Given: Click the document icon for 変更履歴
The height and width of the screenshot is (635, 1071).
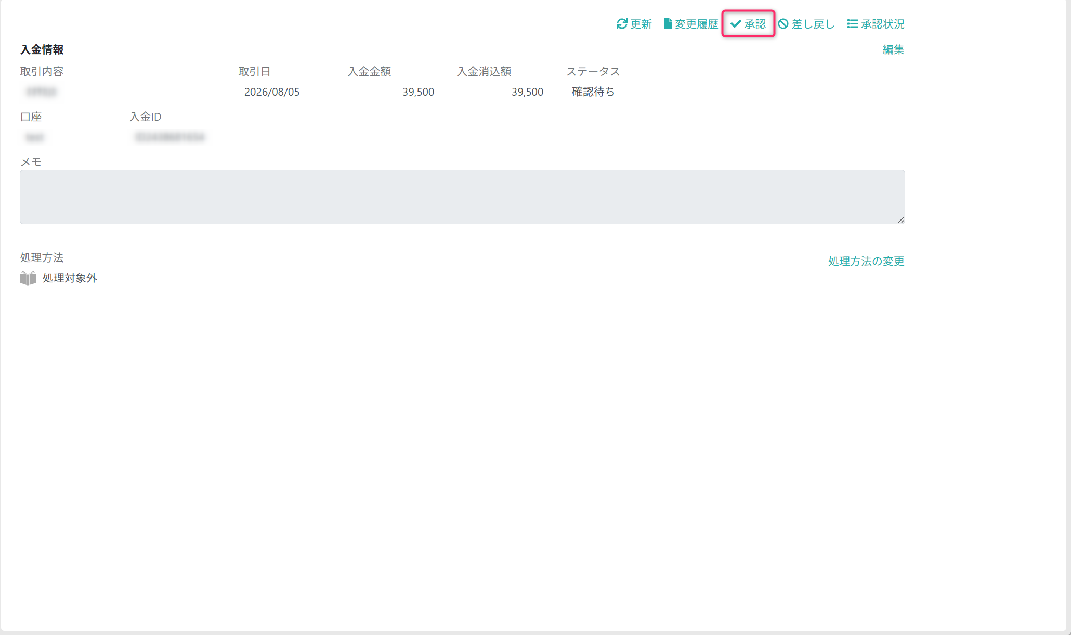Looking at the screenshot, I should (x=668, y=24).
